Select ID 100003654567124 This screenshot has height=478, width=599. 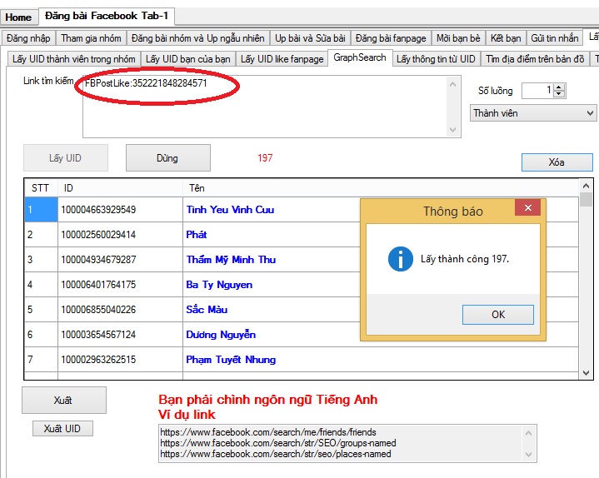tap(98, 335)
